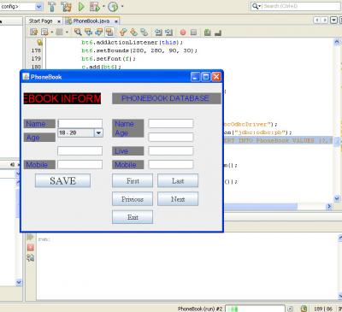Open the Profile Project dropdown arrow
Screen dimensions: 342x312
click(x=122, y=6)
